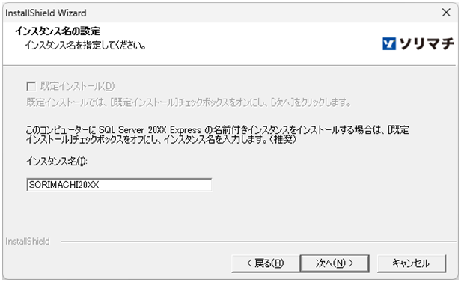Go back with the 戻る(B) button
Image resolution: width=461 pixels, height=282 pixels.
[266, 263]
